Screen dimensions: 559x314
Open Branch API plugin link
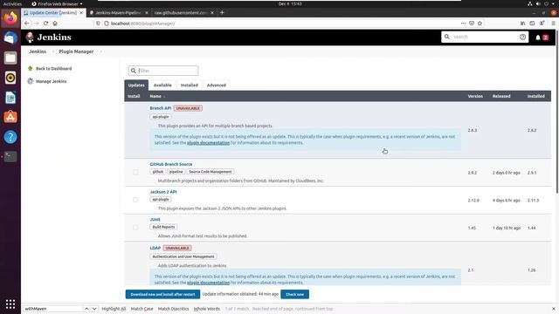pos(161,108)
